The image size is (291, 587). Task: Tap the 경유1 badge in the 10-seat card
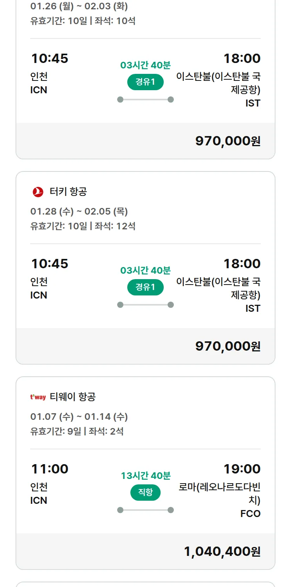(x=145, y=82)
